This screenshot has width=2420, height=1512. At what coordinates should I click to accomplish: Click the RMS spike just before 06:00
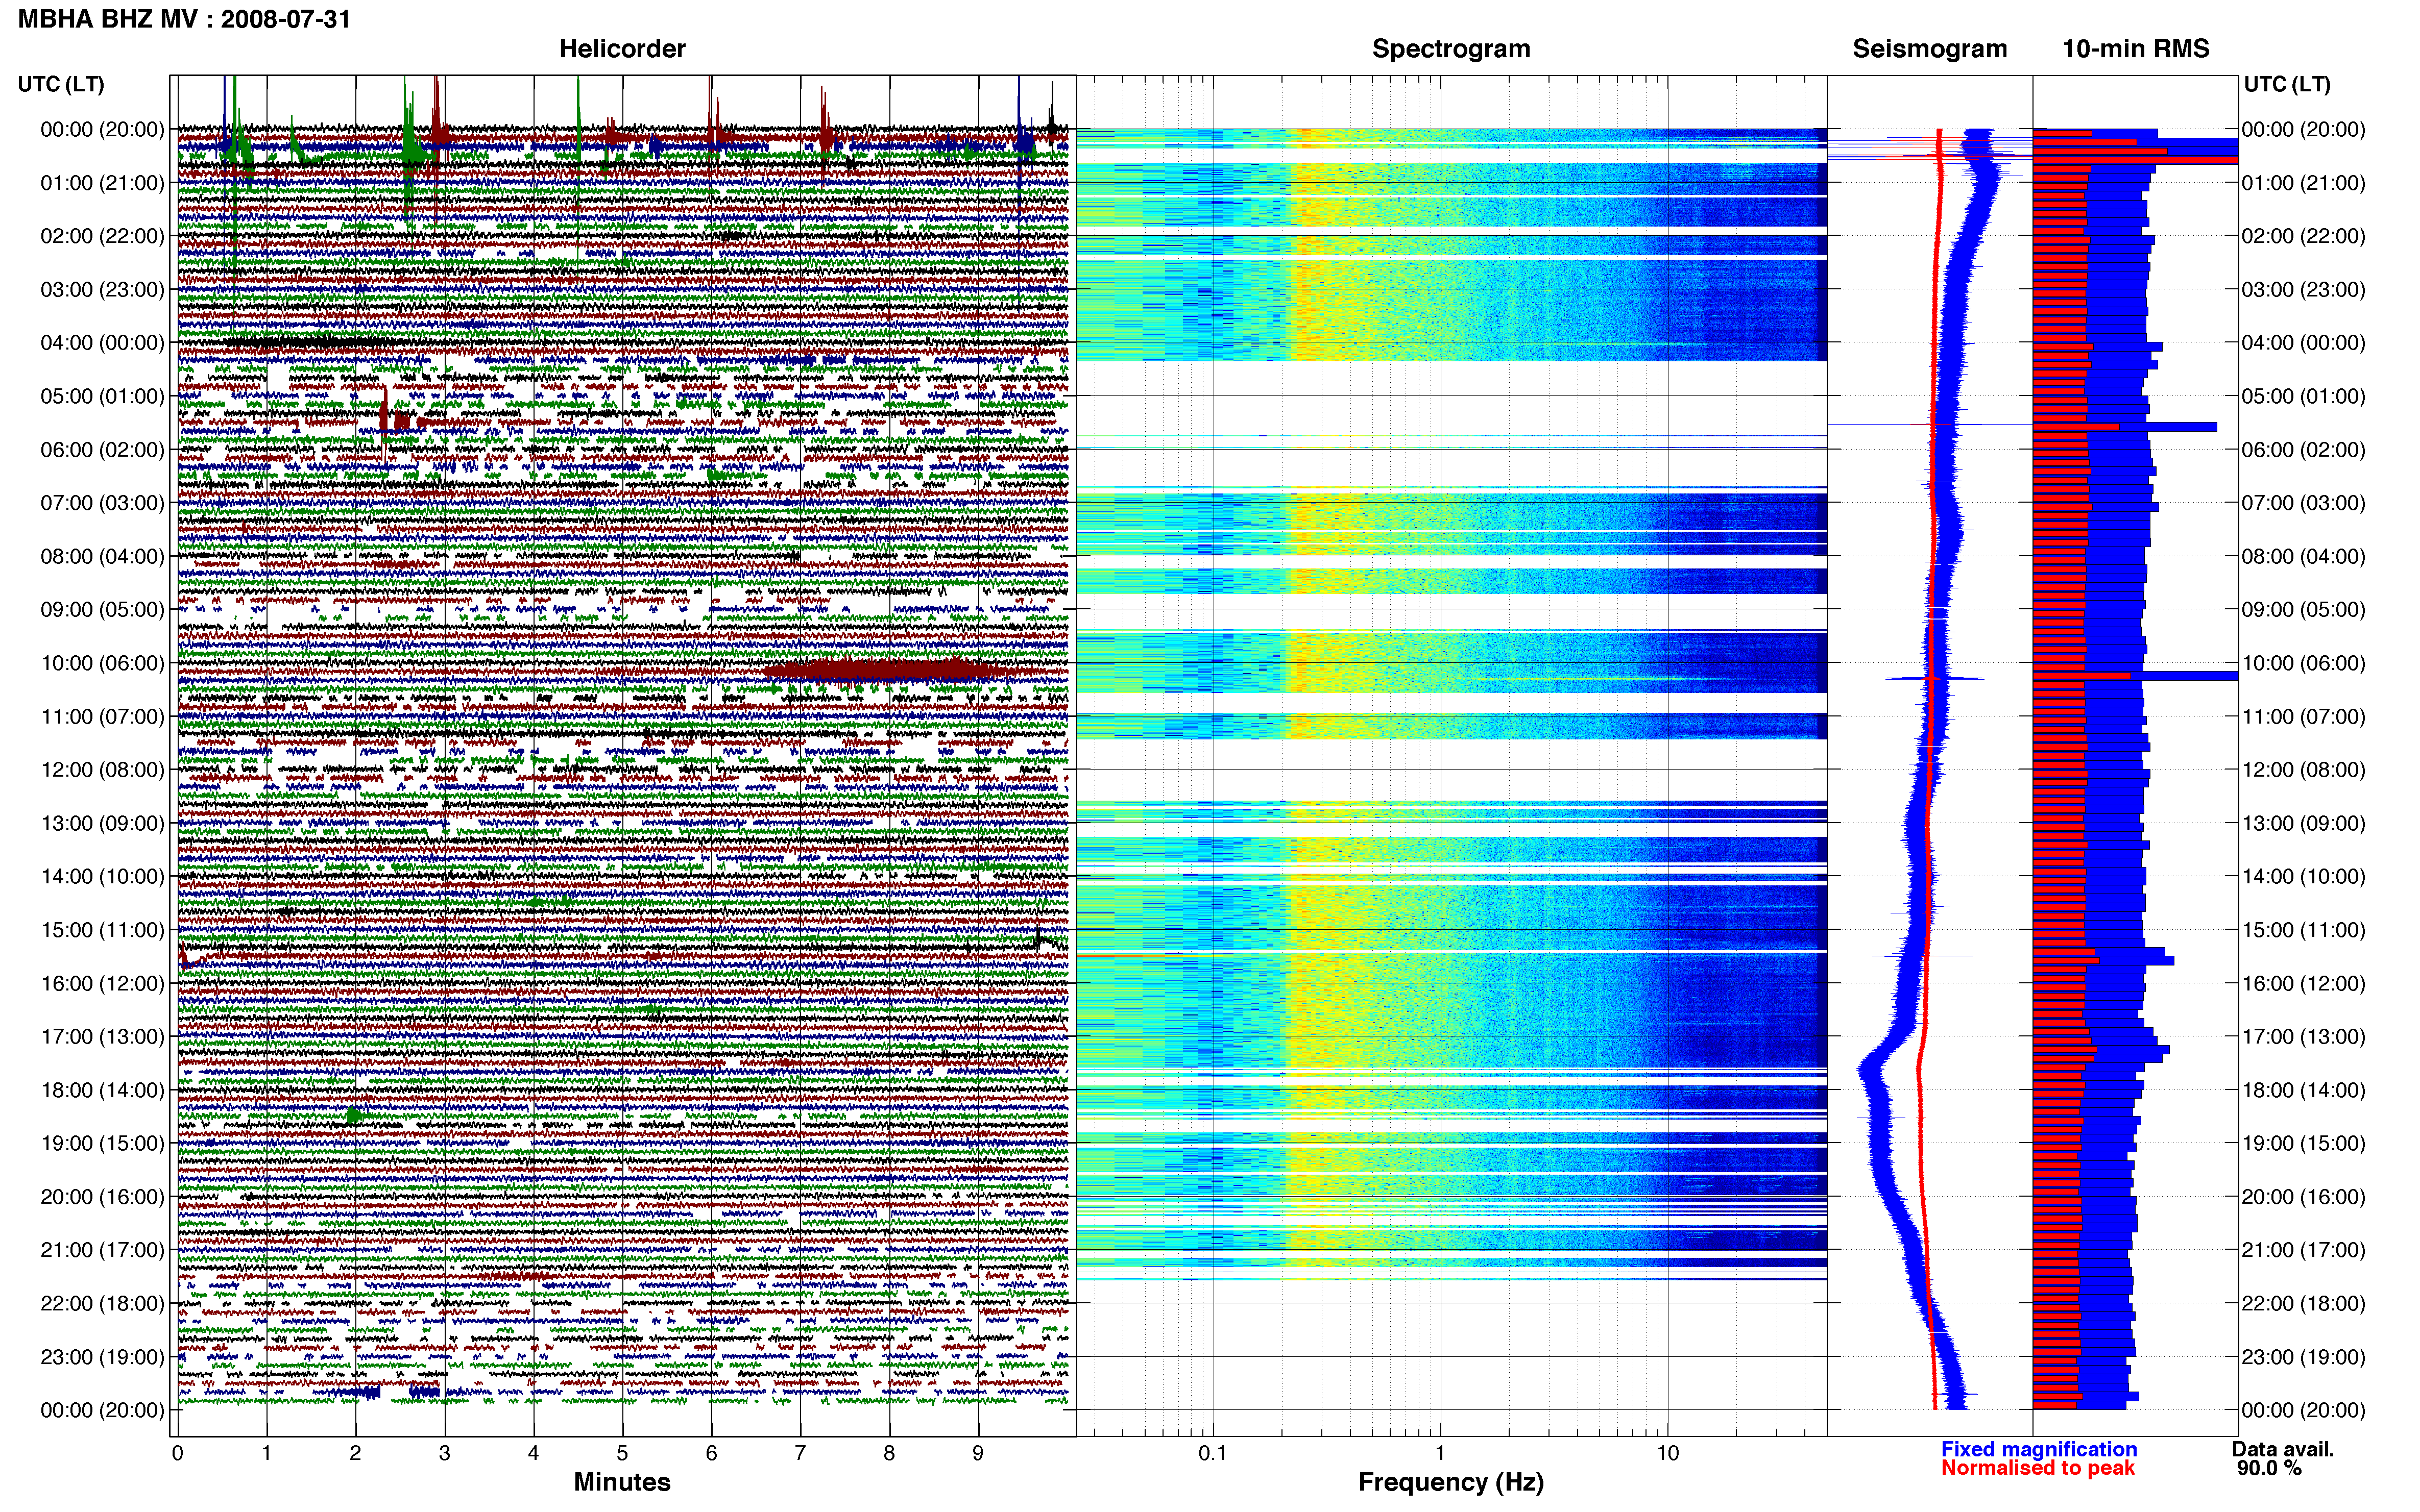tap(2125, 427)
